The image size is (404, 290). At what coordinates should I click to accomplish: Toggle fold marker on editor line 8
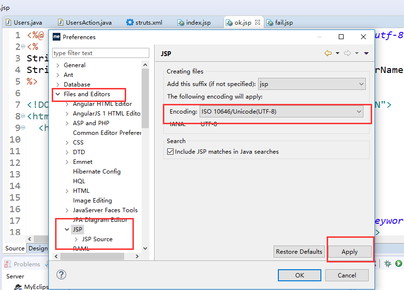(23, 116)
